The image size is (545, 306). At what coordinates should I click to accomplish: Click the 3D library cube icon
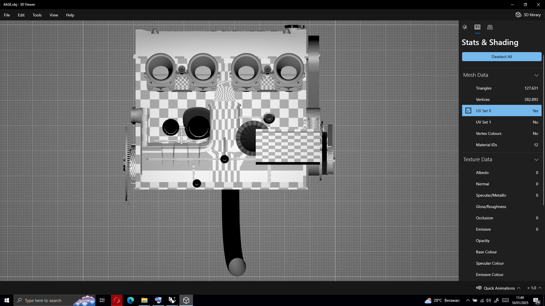(x=518, y=15)
